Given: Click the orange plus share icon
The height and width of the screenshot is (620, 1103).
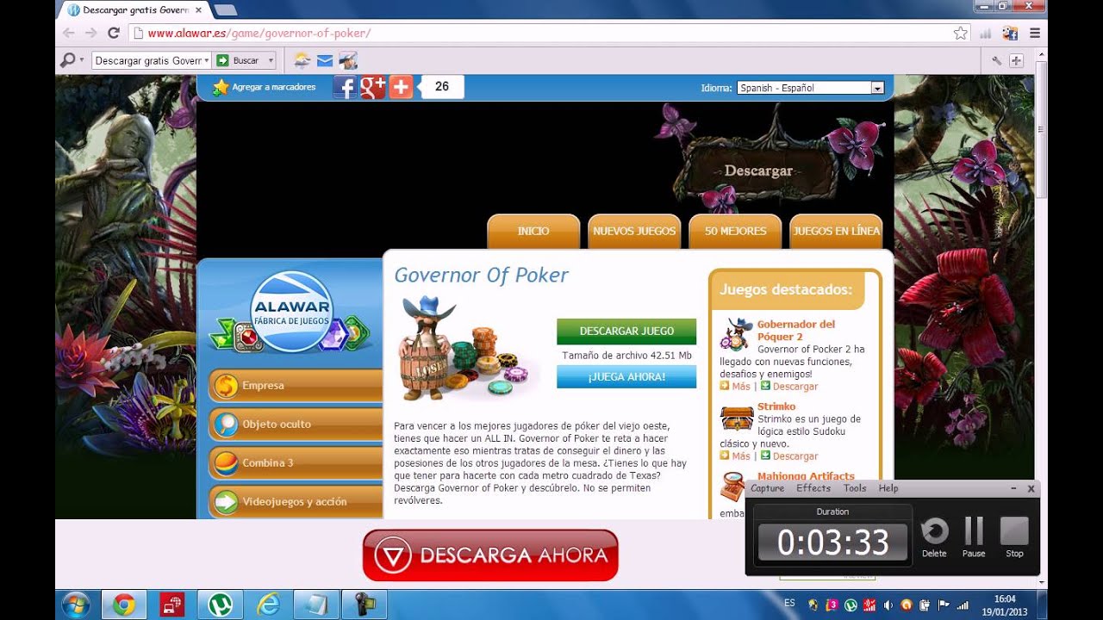Looking at the screenshot, I should (401, 87).
